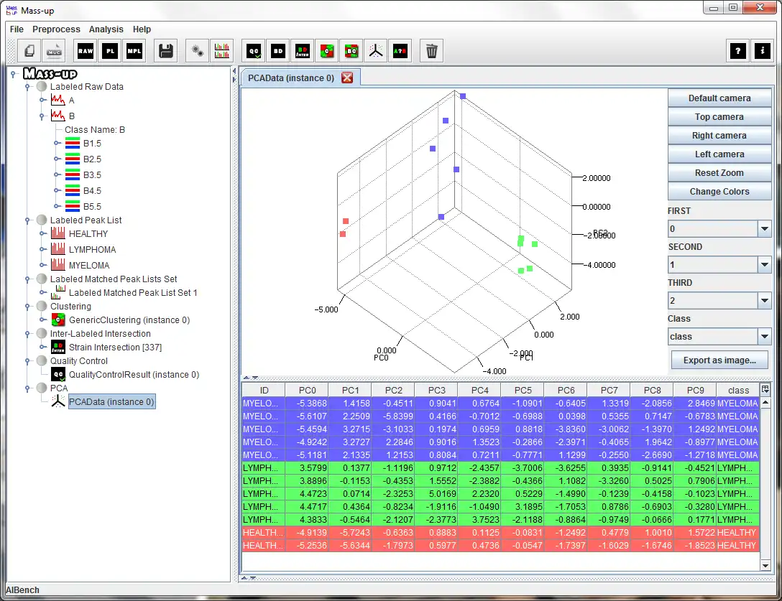Image resolution: width=782 pixels, height=601 pixels.
Task: Click the peak matching spectra icon
Action: [x=222, y=51]
